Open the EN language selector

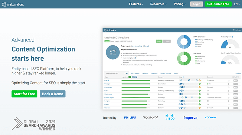[237, 4]
